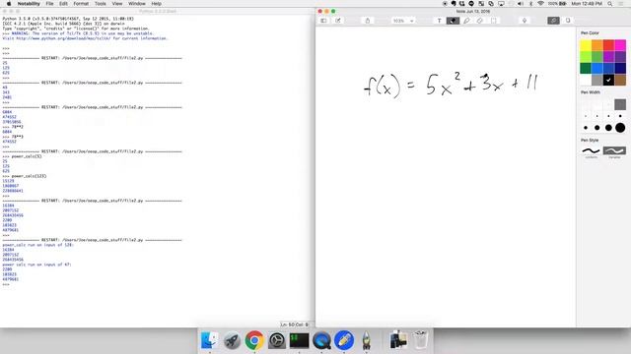Open Google Chrome from the Dock
The width and height of the screenshot is (631, 354).
[x=254, y=340]
